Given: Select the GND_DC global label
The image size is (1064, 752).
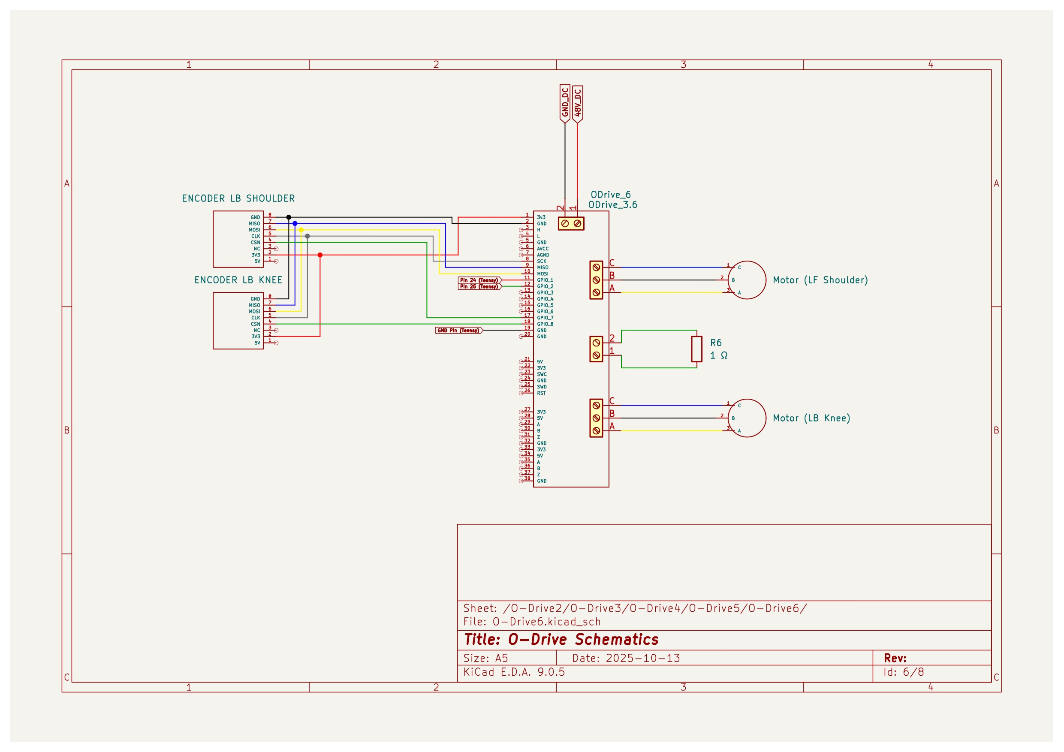Looking at the screenshot, I should (564, 104).
